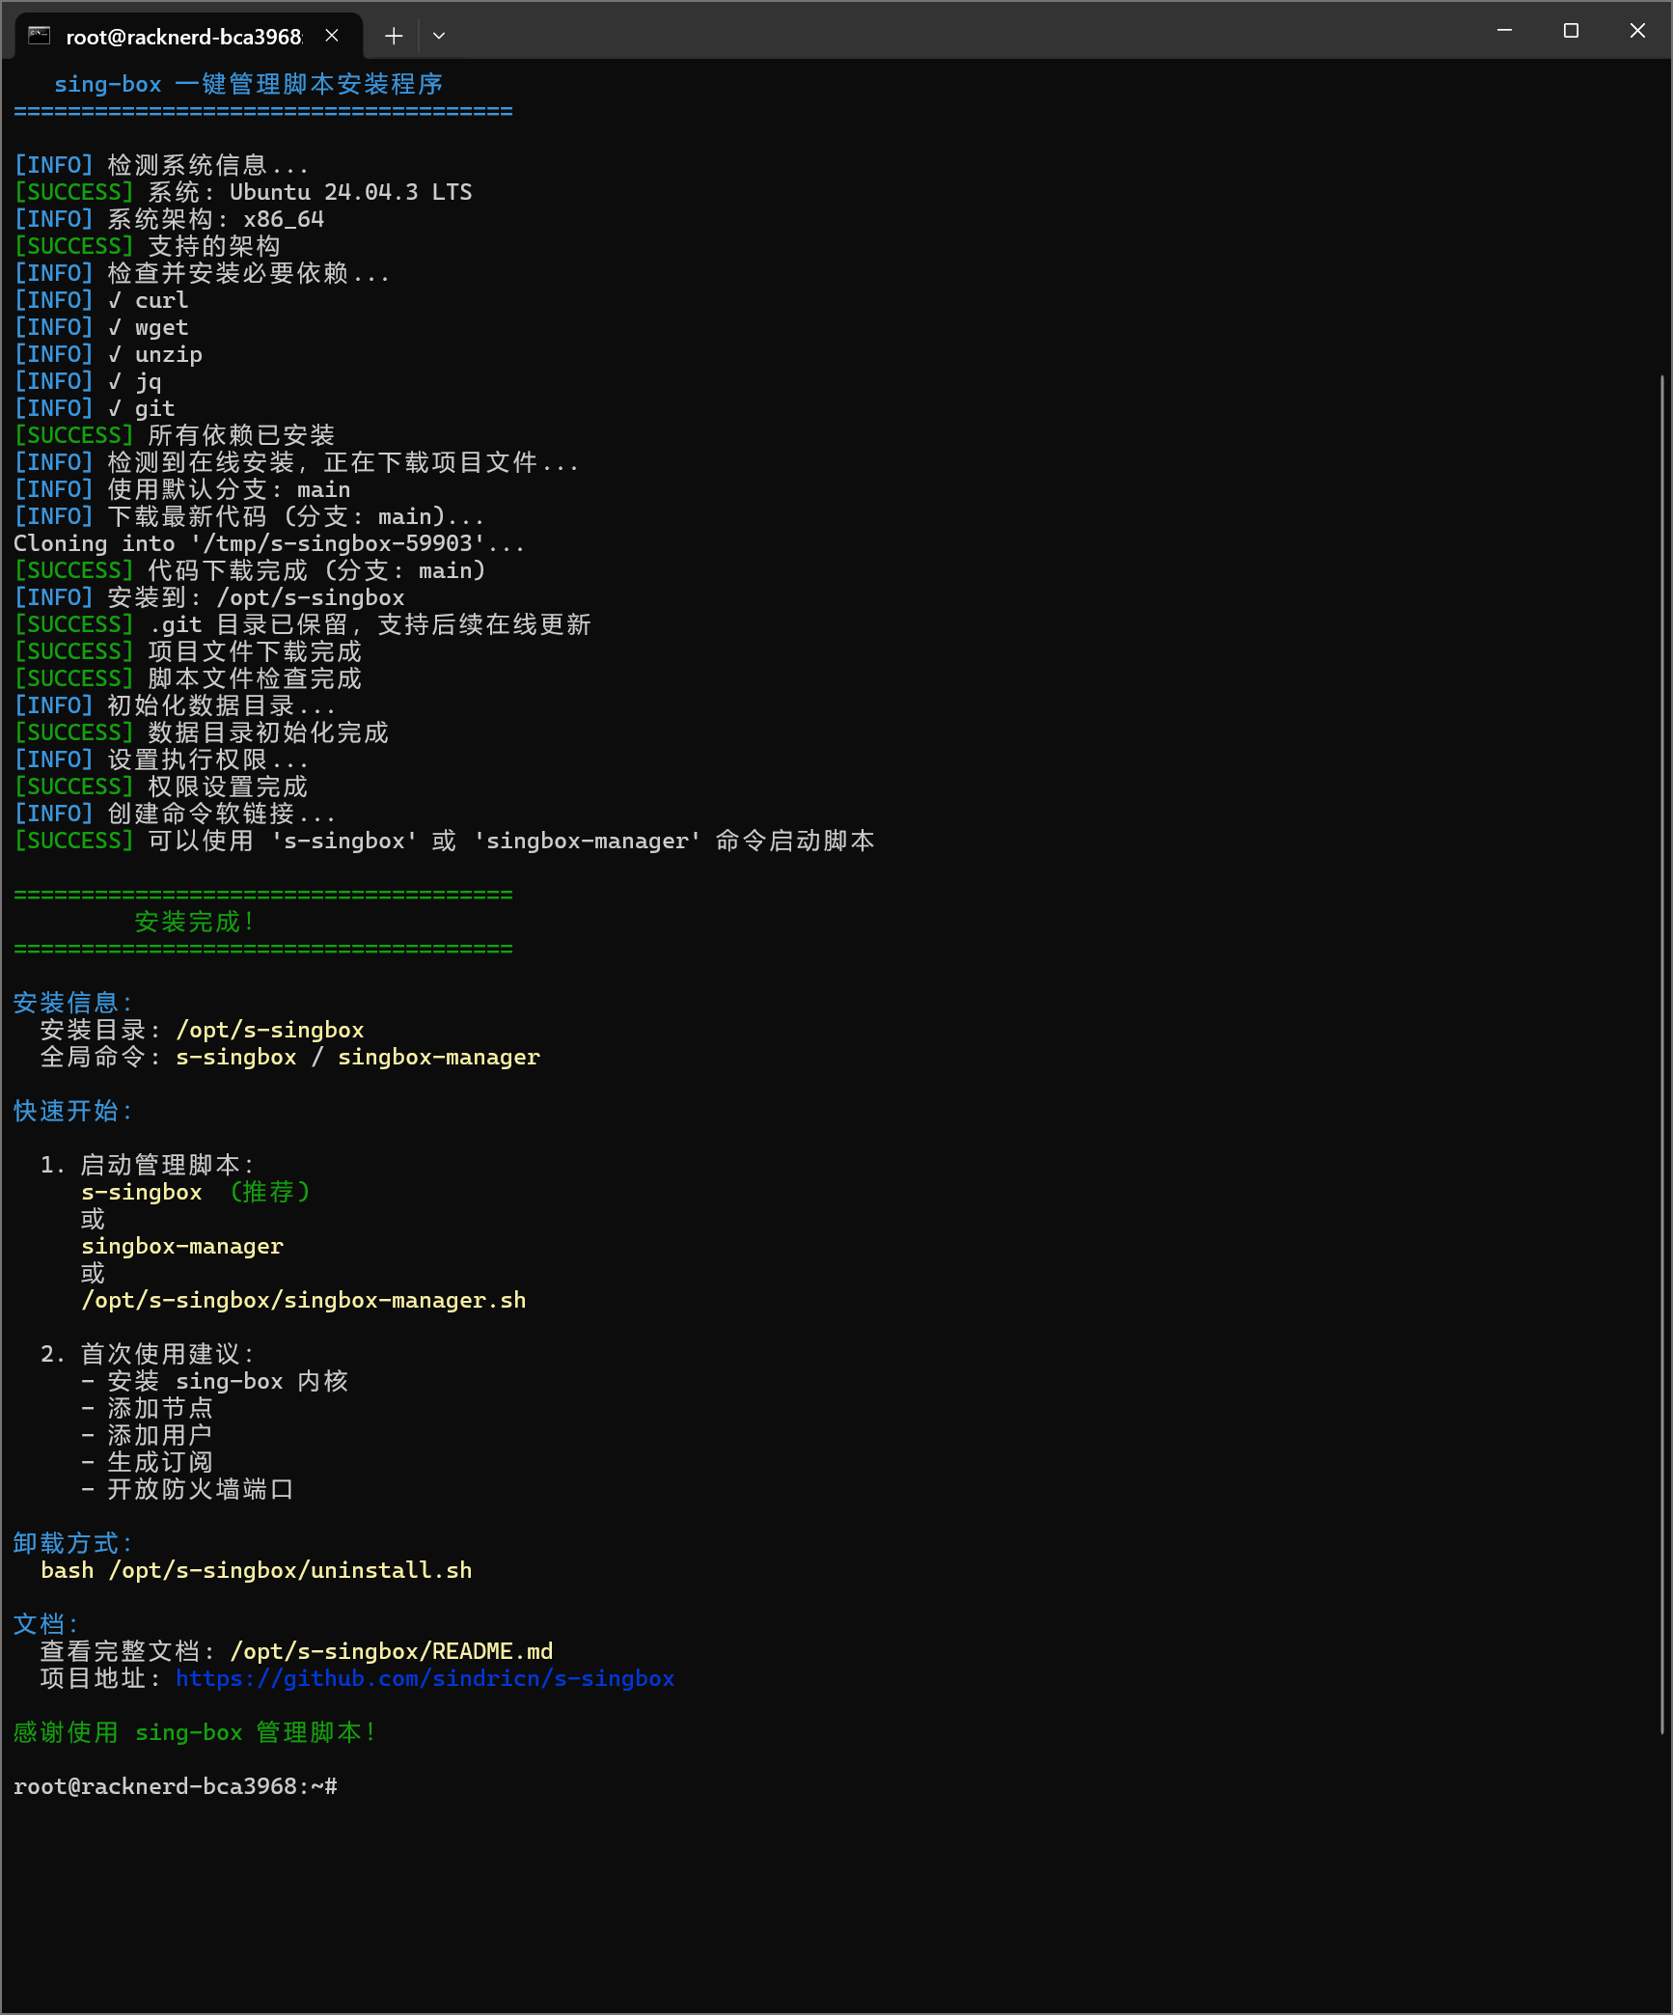Minimize the terminal window
The image size is (1673, 2015).
click(x=1505, y=30)
